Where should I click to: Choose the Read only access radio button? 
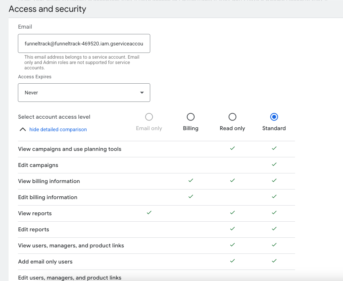point(232,117)
